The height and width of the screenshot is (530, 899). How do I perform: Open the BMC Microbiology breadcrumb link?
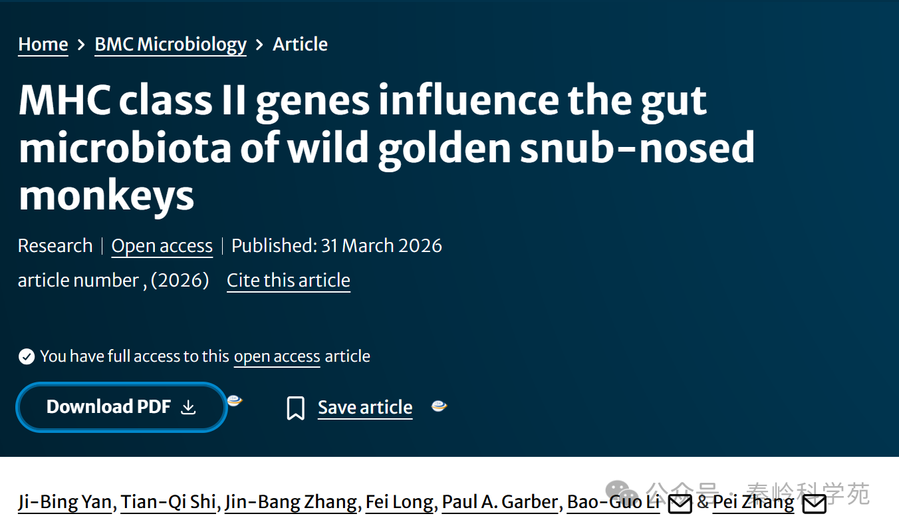(170, 45)
